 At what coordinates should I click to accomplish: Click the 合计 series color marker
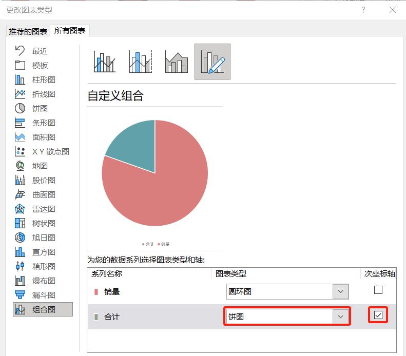coord(96,317)
